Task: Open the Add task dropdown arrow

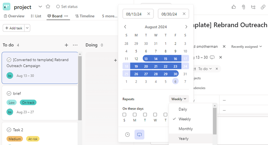Action: point(27,28)
